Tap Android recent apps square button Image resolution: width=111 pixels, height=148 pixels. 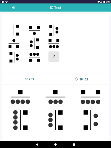(x=74, y=144)
